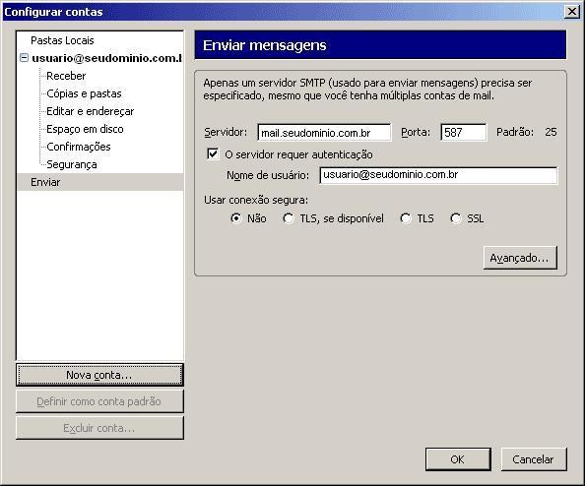Uncheck O servidor requer autenticação
The image size is (585, 486).
click(213, 153)
